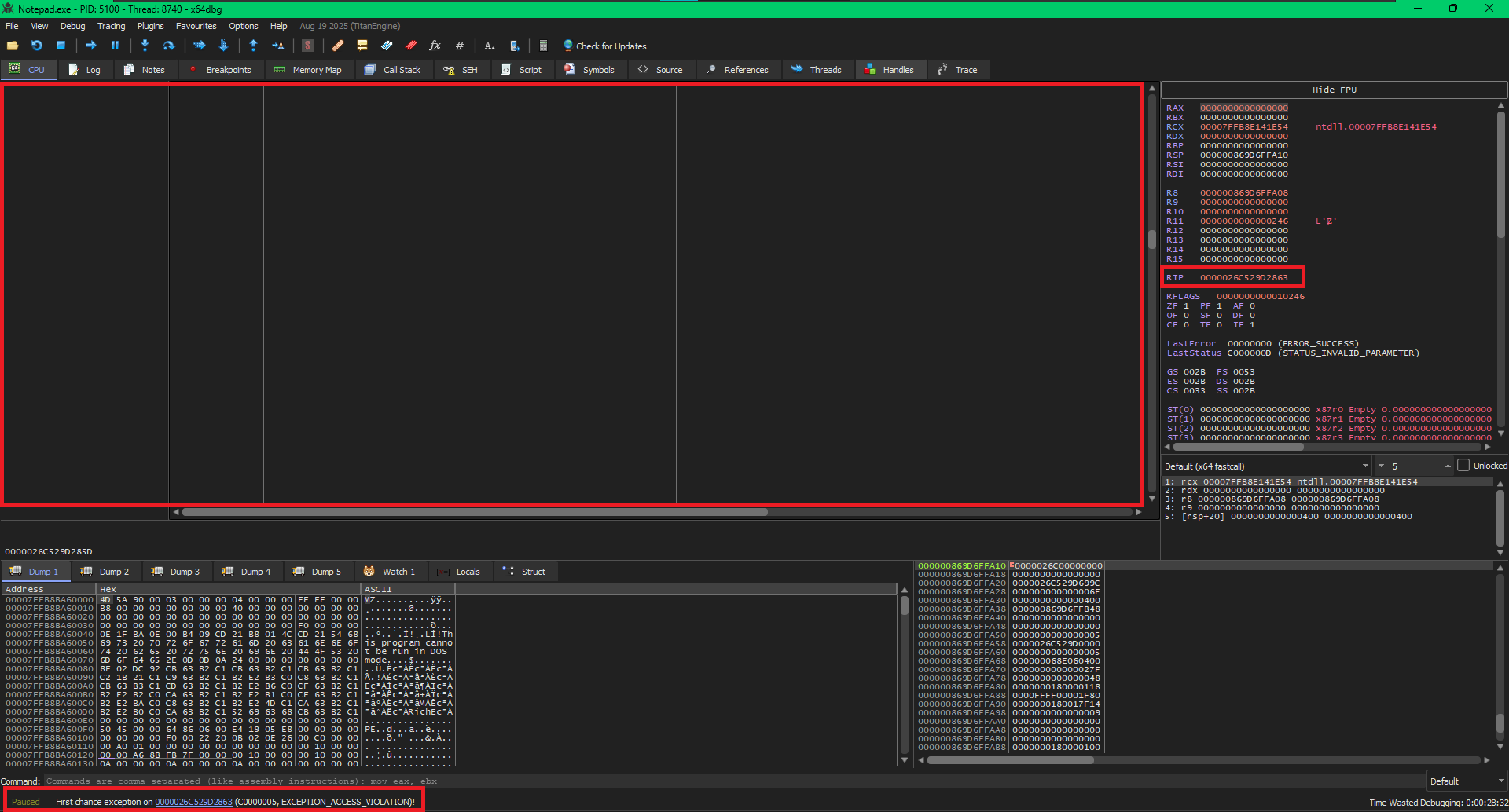
Task: Open the Plugins menu
Action: [x=150, y=26]
